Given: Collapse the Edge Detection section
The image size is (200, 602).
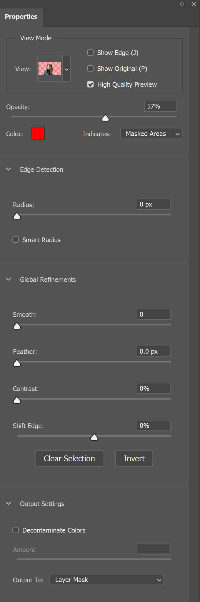Looking at the screenshot, I should coord(9,169).
